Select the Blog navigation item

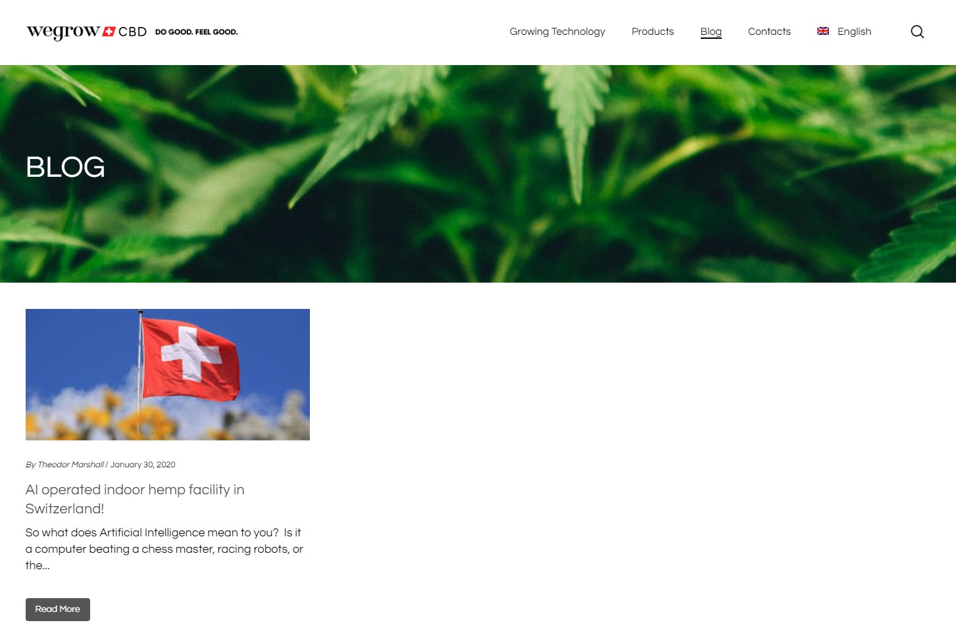(711, 32)
